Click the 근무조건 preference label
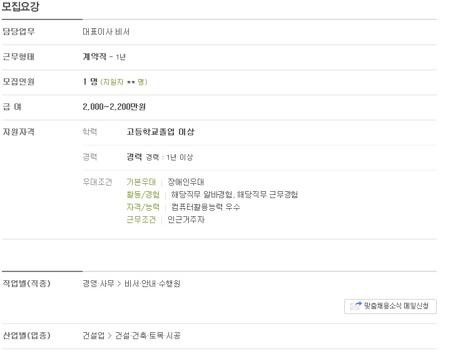Screen dimensions: 463x351 [x=141, y=219]
